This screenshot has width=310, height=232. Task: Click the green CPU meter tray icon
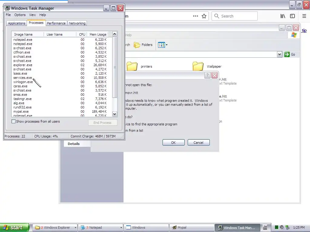(277, 227)
